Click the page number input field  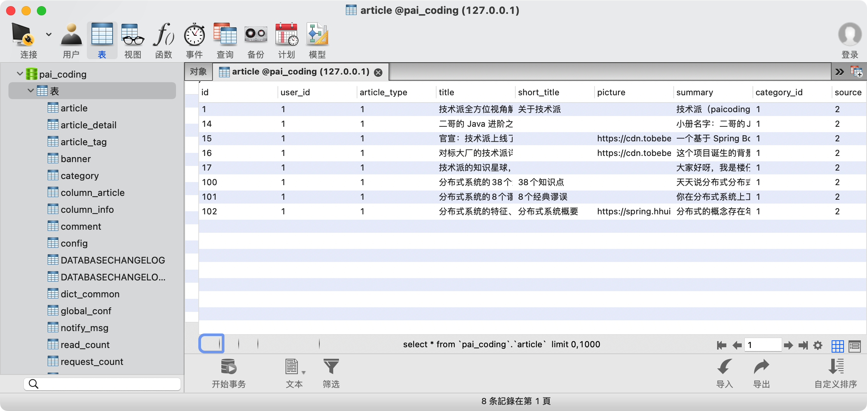click(x=762, y=345)
